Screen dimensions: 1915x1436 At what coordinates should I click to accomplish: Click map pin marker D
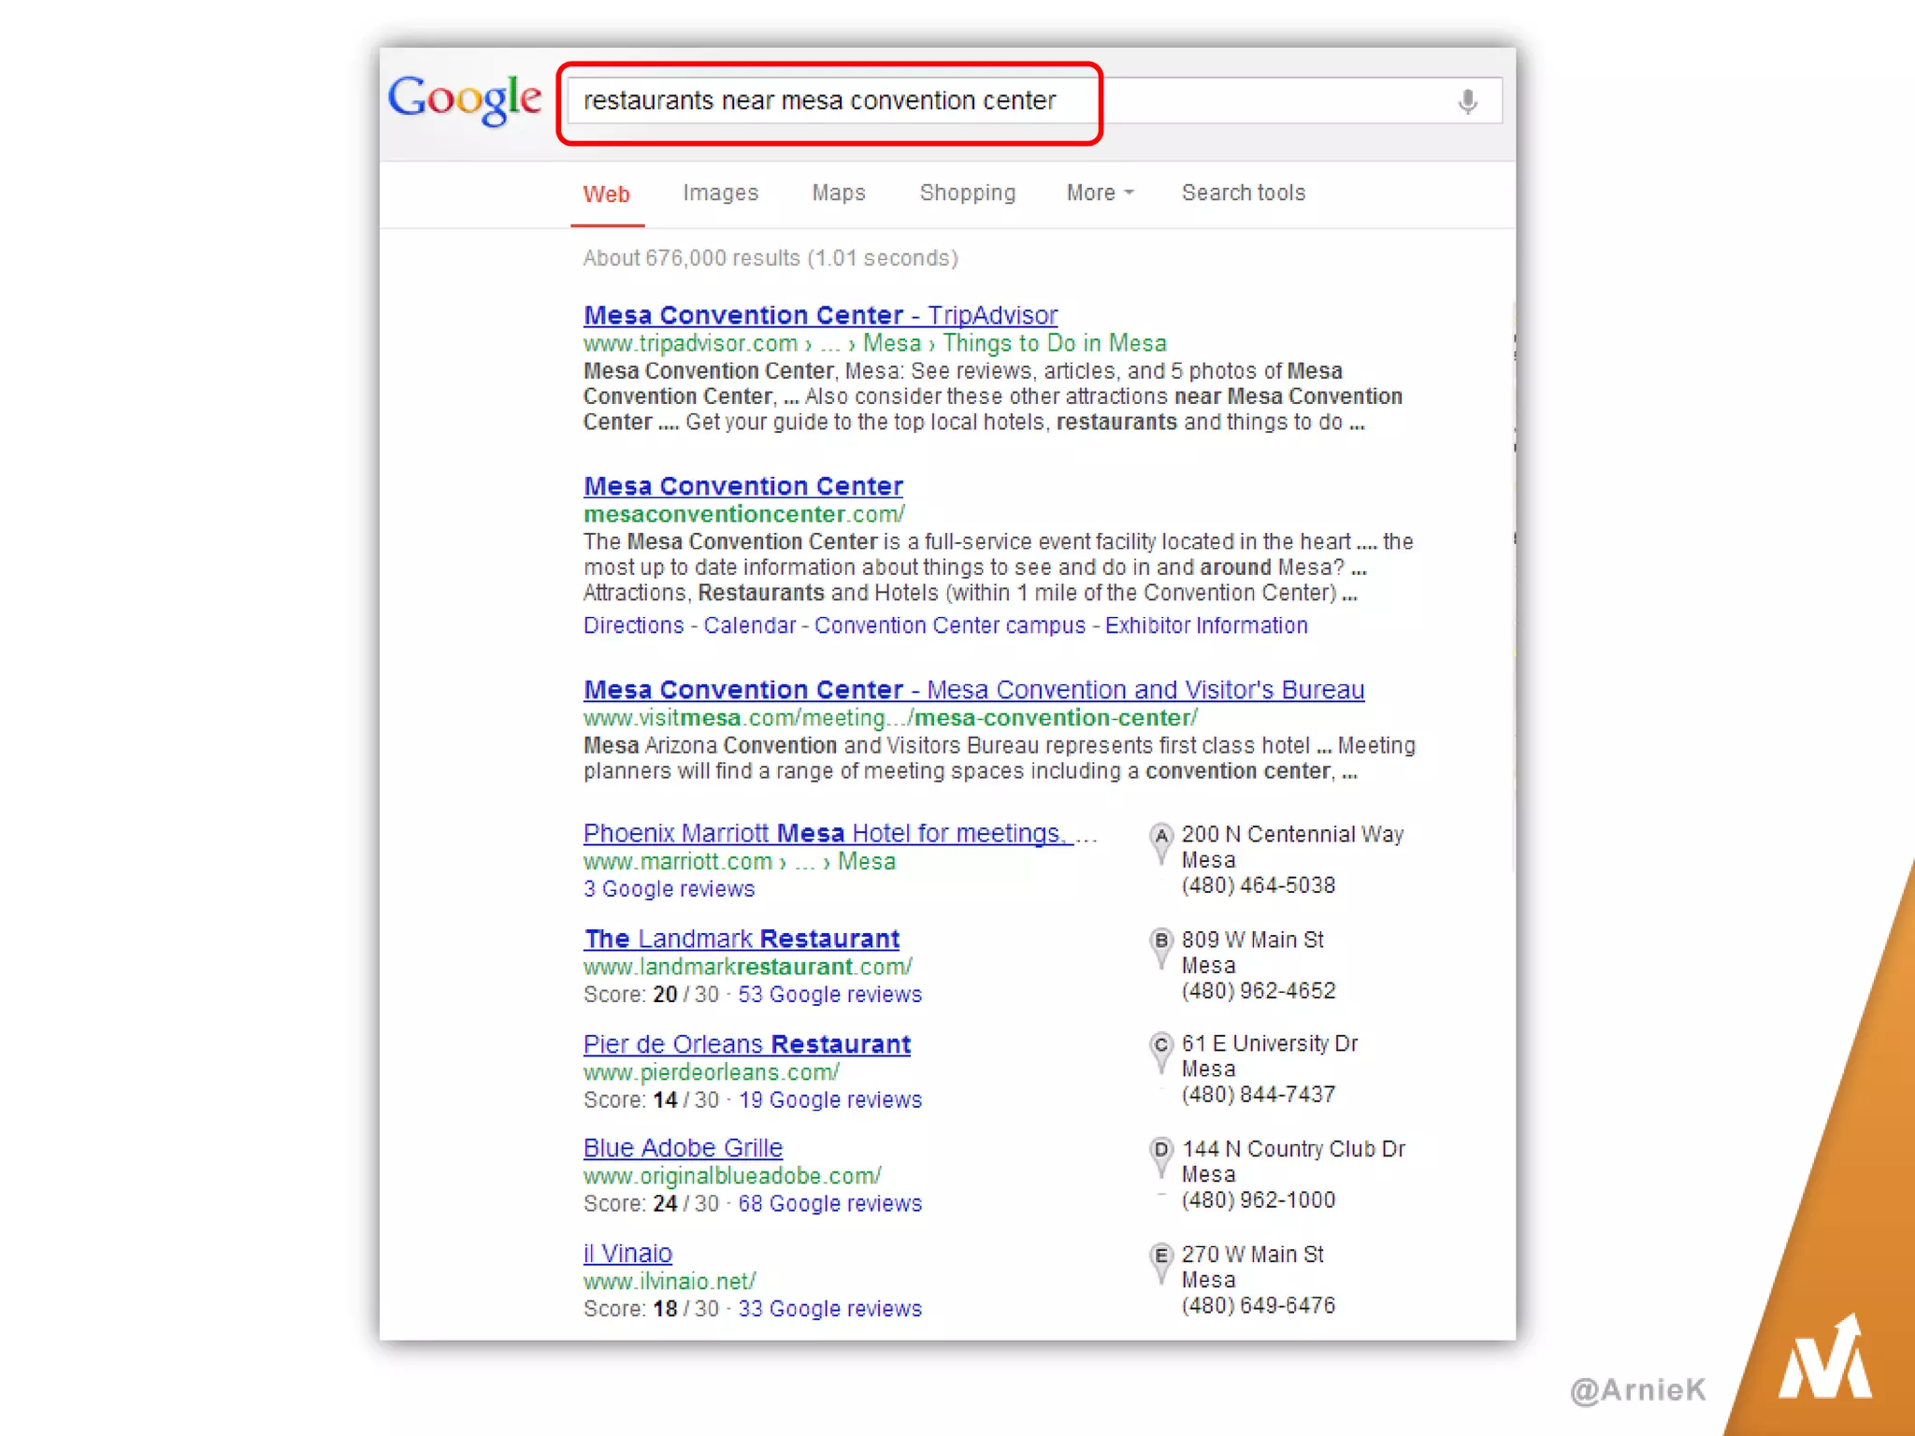pyautogui.click(x=1160, y=1152)
